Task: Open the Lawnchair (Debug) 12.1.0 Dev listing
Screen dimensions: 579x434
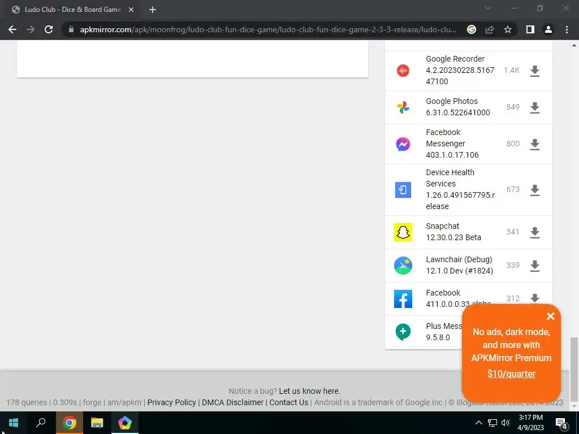Action: (459, 265)
